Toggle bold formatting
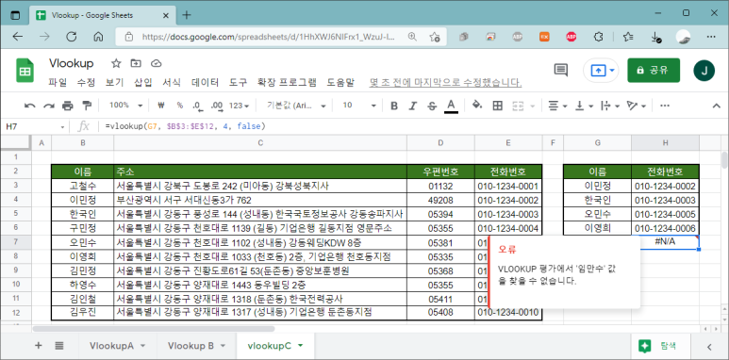 (394, 106)
